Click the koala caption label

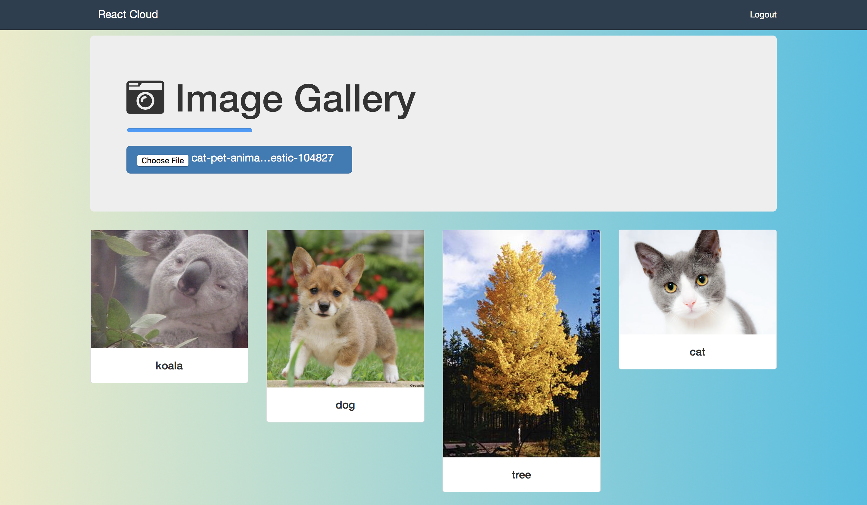[x=169, y=365]
